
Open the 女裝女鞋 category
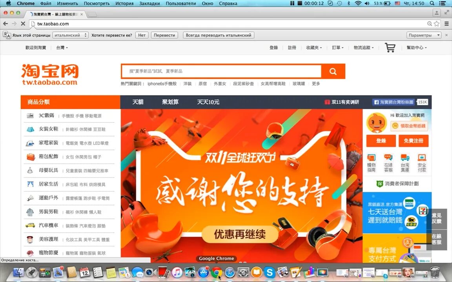click(x=48, y=129)
